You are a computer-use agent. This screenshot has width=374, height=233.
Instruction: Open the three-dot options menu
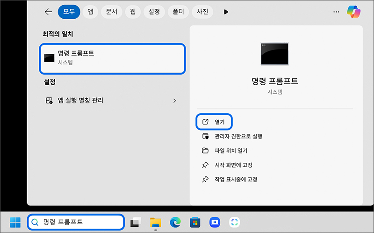(x=336, y=12)
